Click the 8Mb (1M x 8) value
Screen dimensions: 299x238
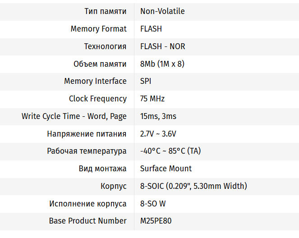(162, 64)
